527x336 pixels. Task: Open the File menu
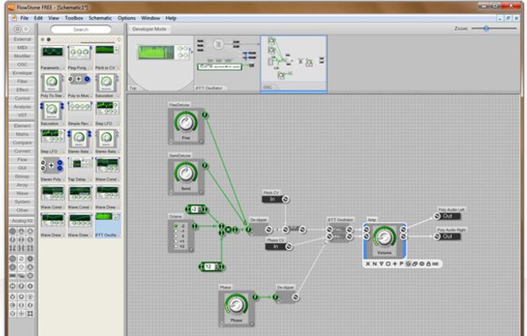coord(24,18)
